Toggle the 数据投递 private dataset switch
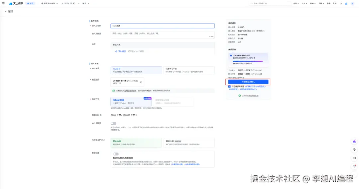Viewport: 359px width, 189px height. pos(116,154)
